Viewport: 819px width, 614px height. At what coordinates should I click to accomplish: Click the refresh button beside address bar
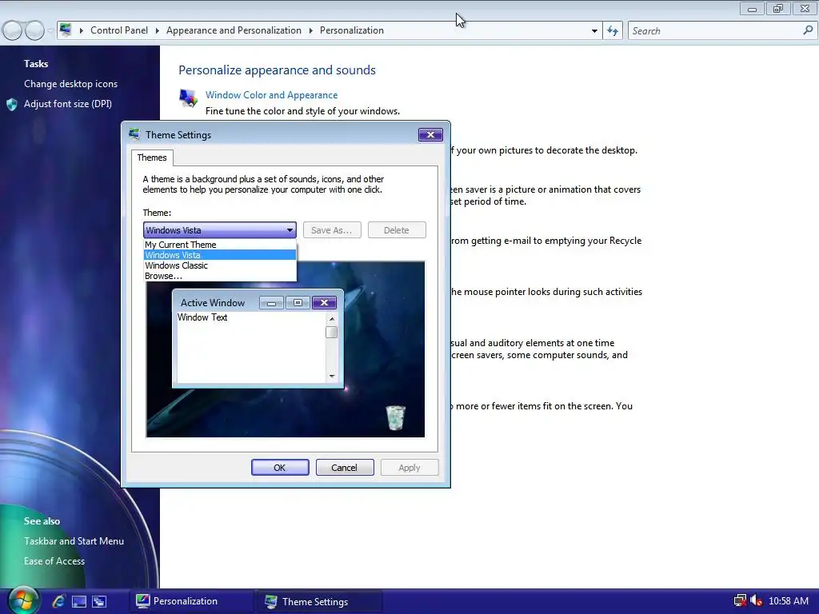coord(613,31)
